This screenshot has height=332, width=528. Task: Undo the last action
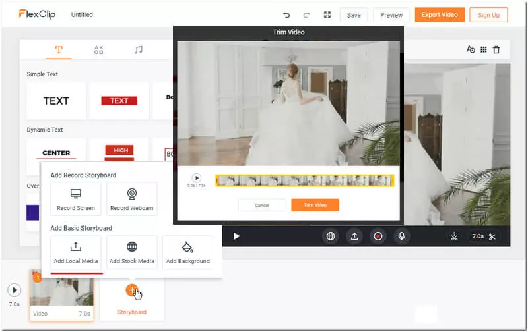[286, 14]
